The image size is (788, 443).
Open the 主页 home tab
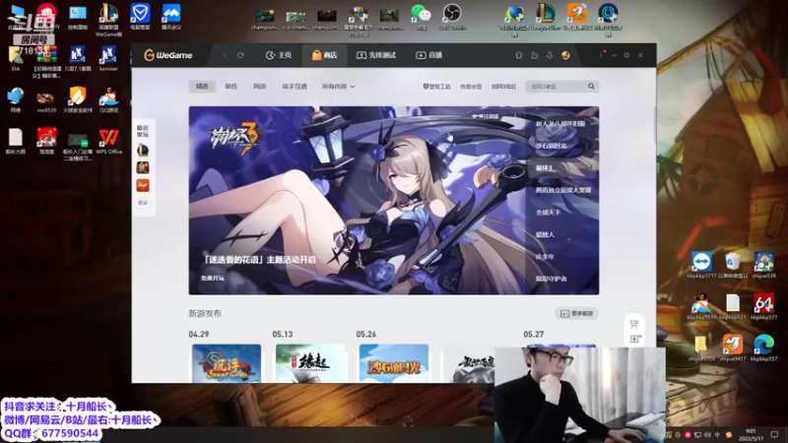click(x=279, y=55)
